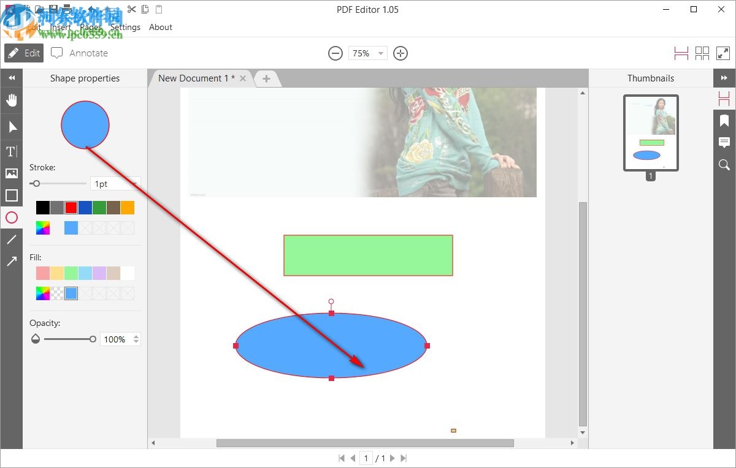This screenshot has height=468, width=736.
Task: Toggle single page view layout
Action: [x=681, y=53]
